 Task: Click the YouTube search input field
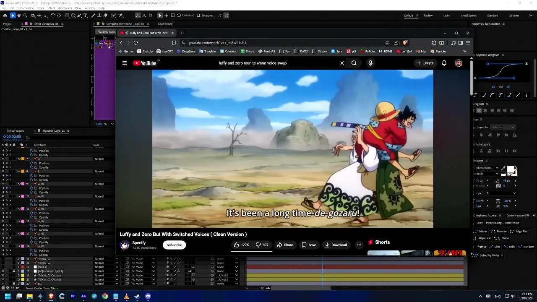(277, 63)
